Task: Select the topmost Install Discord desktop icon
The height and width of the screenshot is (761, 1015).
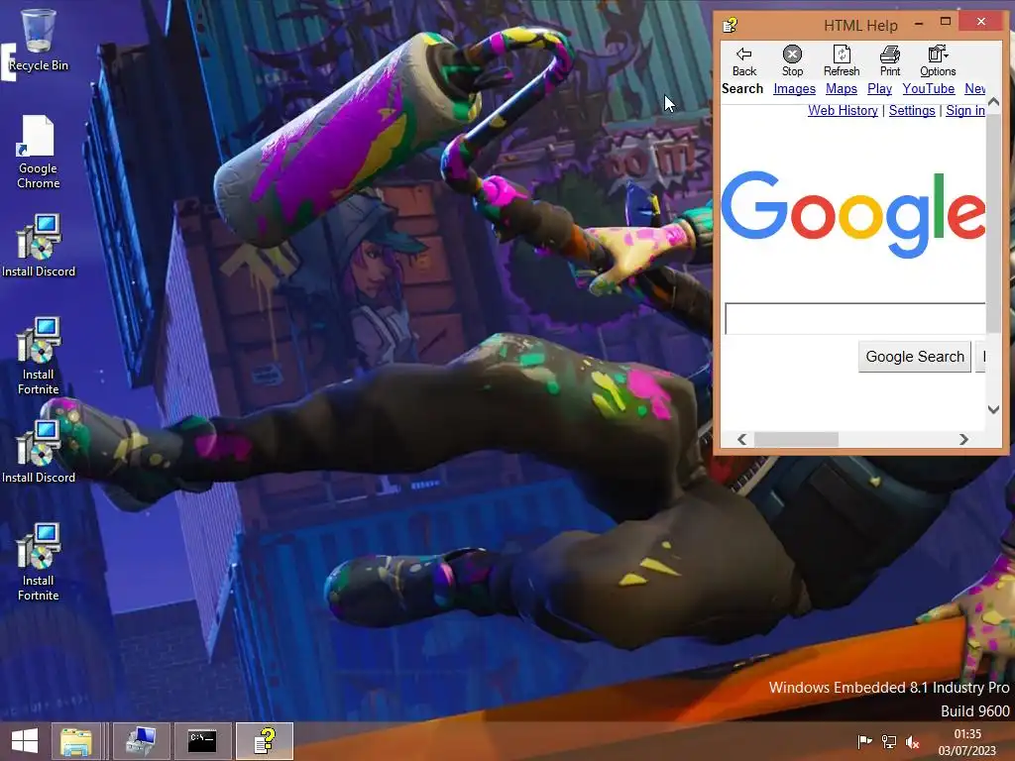Action: click(39, 246)
